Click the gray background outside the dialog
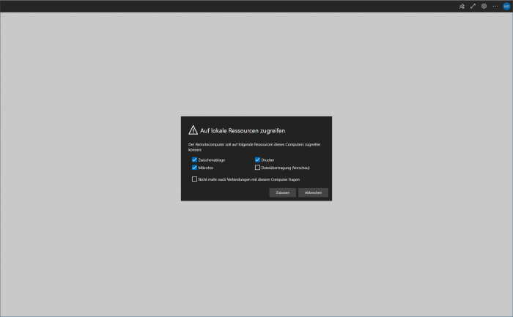Screen dimensions: 513x317 click(88, 220)
